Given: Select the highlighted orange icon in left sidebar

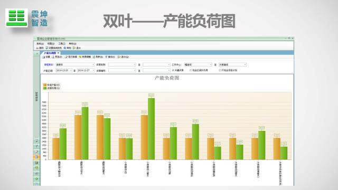Looking at the screenshot, I should click(x=36, y=157).
